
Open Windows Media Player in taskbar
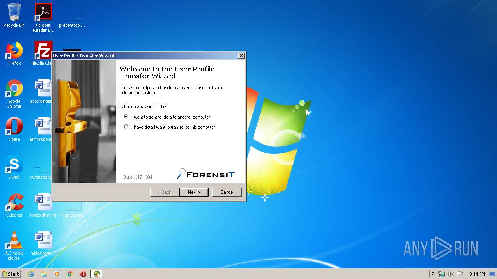coord(57,274)
